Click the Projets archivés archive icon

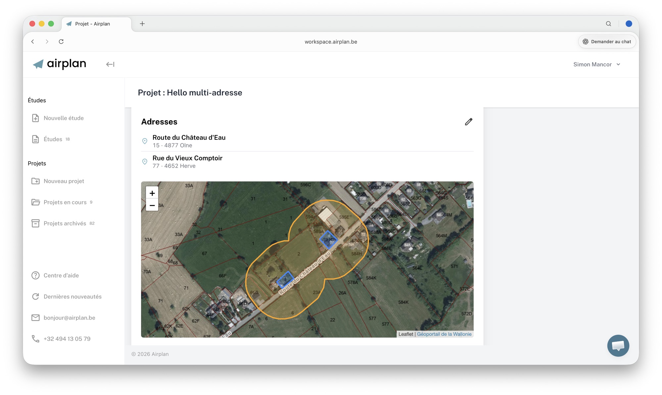tap(35, 223)
